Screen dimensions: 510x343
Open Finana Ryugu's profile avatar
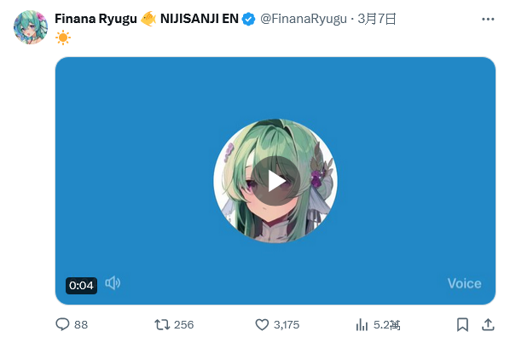pyautogui.click(x=30, y=27)
